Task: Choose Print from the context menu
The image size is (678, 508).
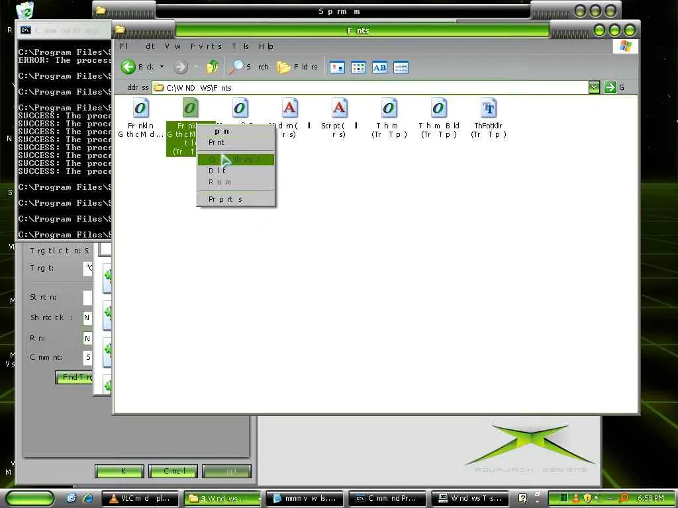Action: click(236, 142)
